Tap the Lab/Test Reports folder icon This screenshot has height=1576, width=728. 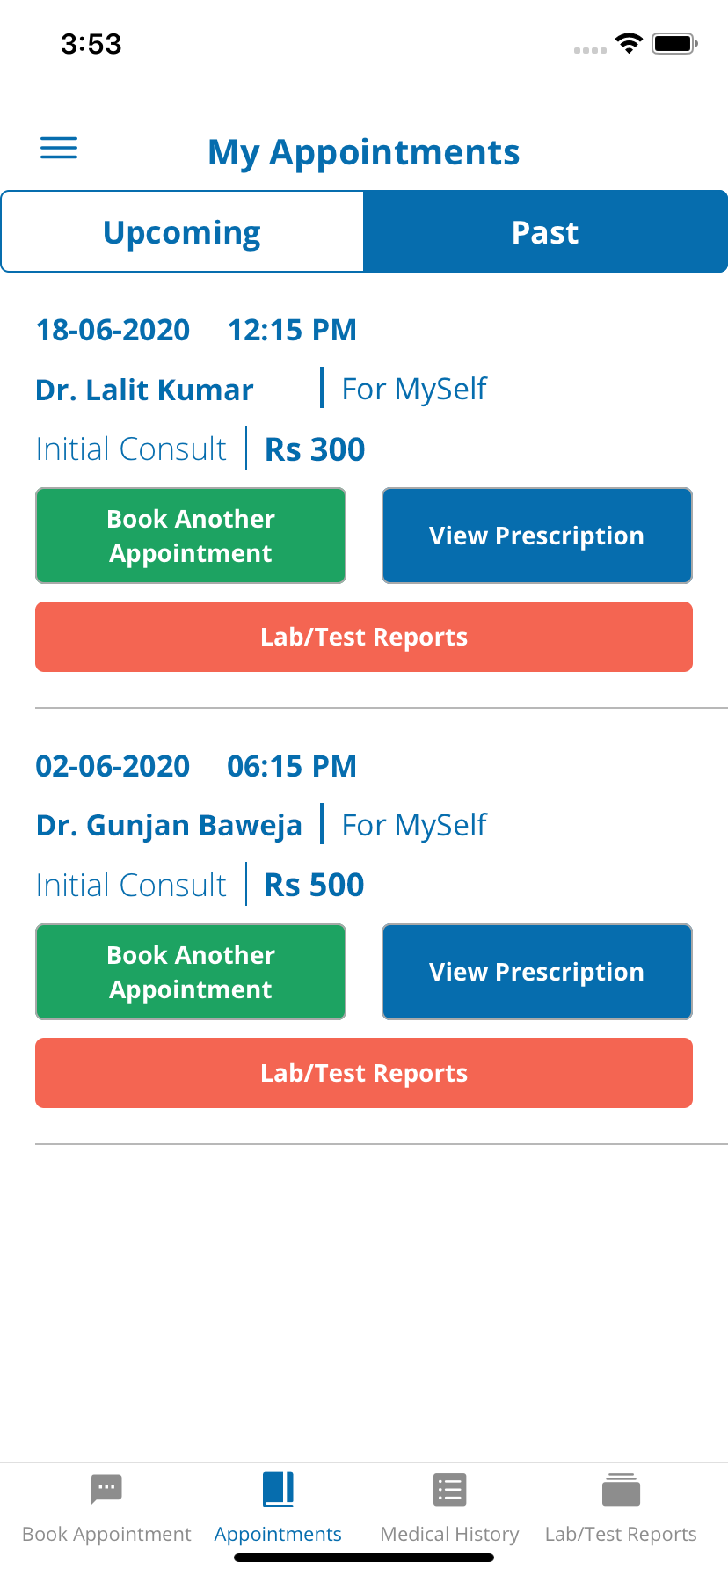pyautogui.click(x=621, y=1490)
